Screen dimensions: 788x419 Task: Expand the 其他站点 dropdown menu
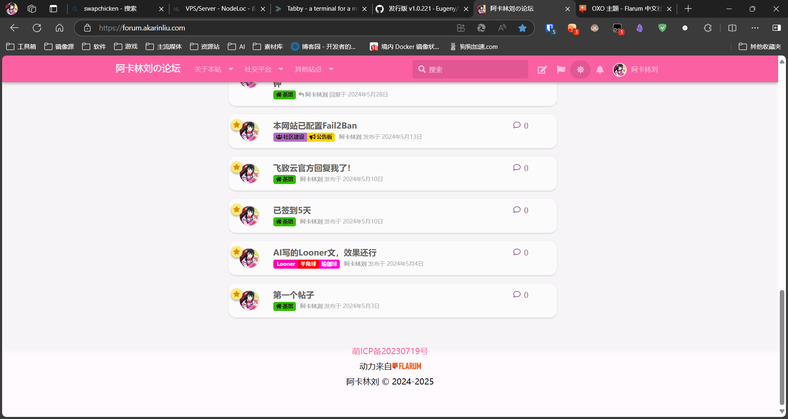314,69
